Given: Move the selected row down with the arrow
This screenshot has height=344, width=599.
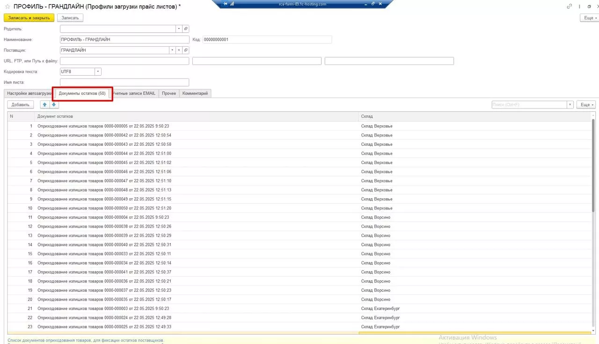Looking at the screenshot, I should tap(54, 105).
